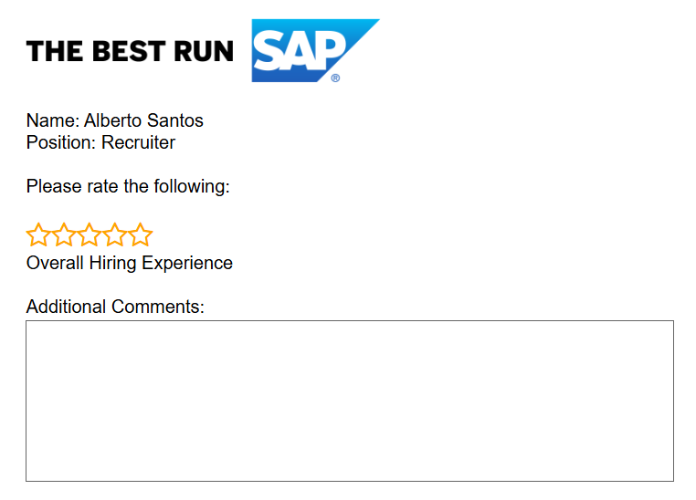Click the registered trademark symbol beside the SAP logo
Image resolution: width=696 pixels, height=500 pixels.
coord(335,78)
